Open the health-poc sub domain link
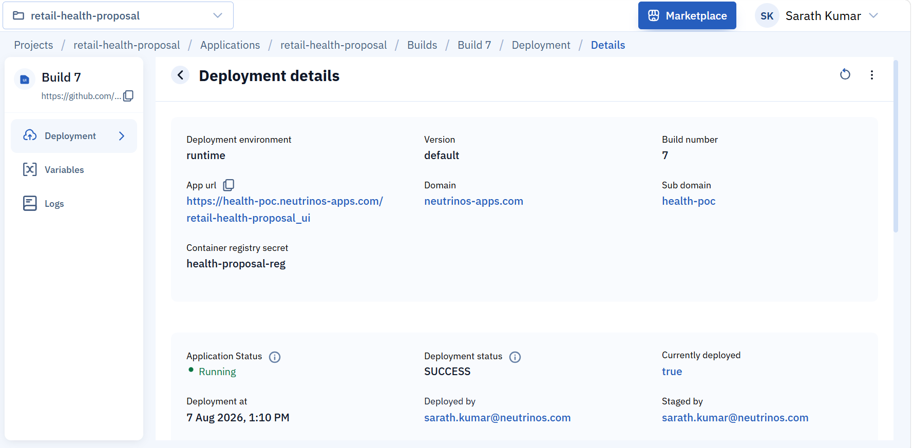Image resolution: width=913 pixels, height=448 pixels. (689, 201)
